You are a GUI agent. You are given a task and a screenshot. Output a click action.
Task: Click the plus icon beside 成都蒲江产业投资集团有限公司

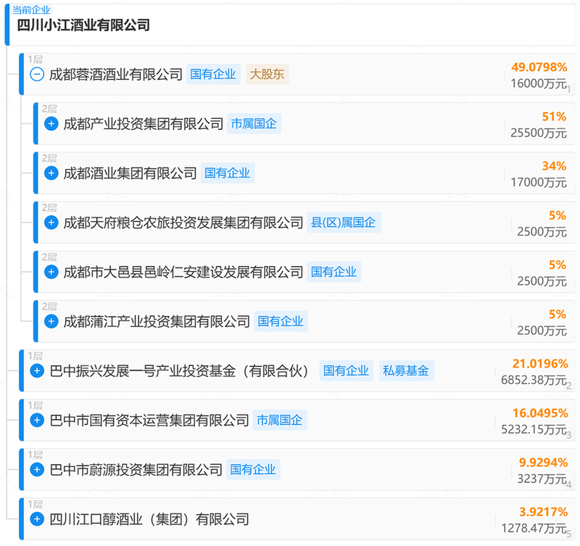[51, 321]
